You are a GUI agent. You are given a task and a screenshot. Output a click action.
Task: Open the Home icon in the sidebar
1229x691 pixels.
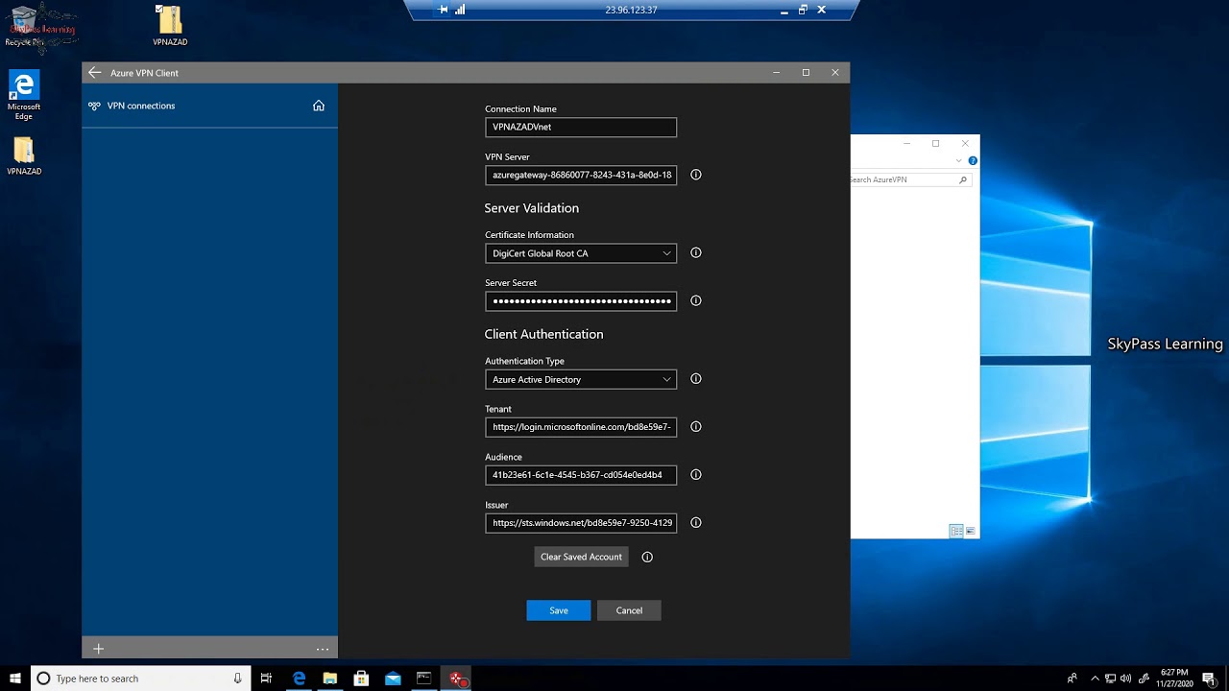point(319,106)
